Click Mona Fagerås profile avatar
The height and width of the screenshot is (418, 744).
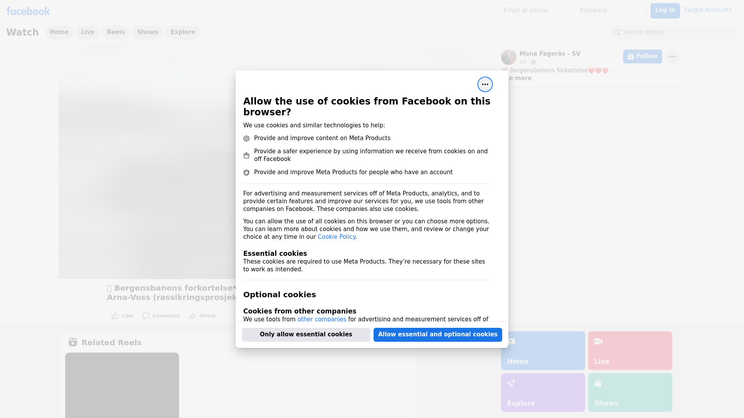coord(508,57)
